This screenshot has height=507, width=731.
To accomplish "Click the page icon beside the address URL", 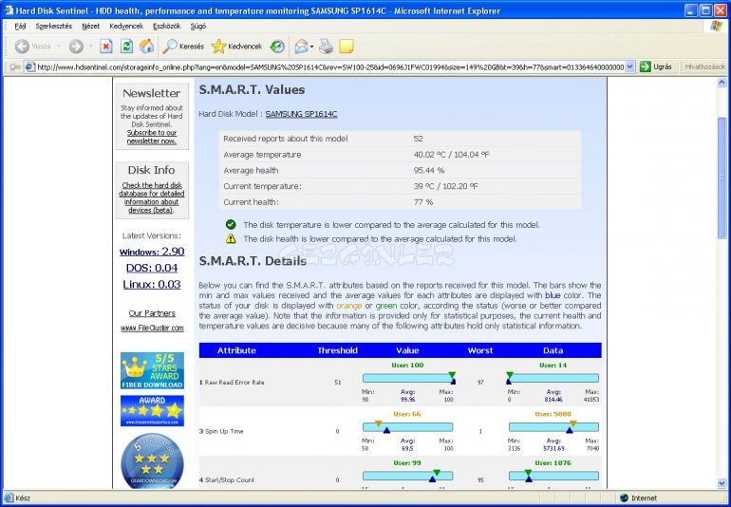I will click(29, 67).
